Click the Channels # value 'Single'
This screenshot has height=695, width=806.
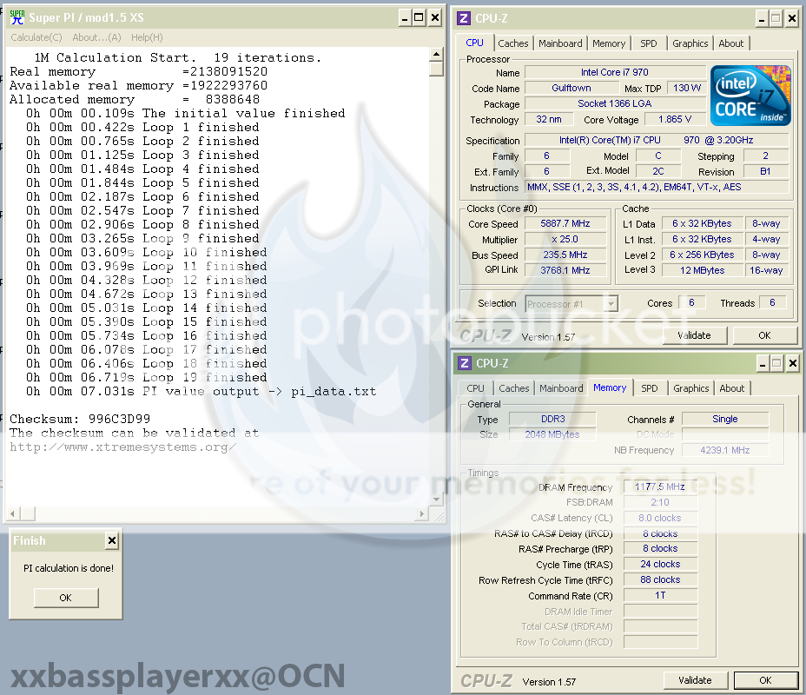[x=724, y=419]
